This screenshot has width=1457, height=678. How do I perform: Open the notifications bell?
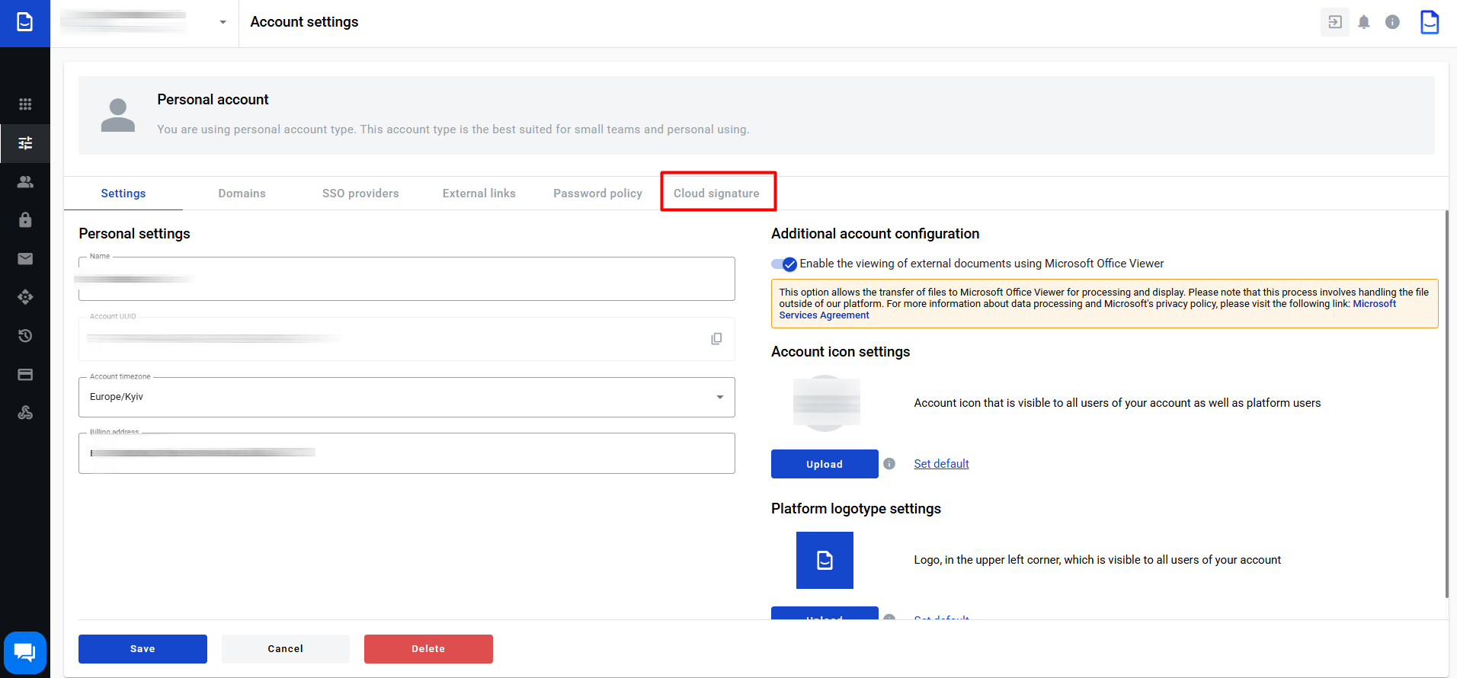pyautogui.click(x=1363, y=22)
